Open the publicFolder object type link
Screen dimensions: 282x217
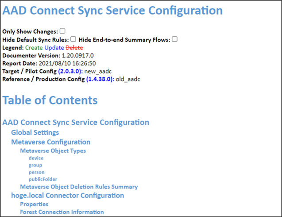(x=43, y=179)
